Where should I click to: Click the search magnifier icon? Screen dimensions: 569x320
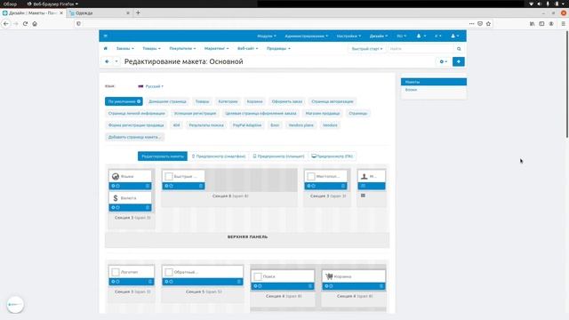click(x=459, y=49)
